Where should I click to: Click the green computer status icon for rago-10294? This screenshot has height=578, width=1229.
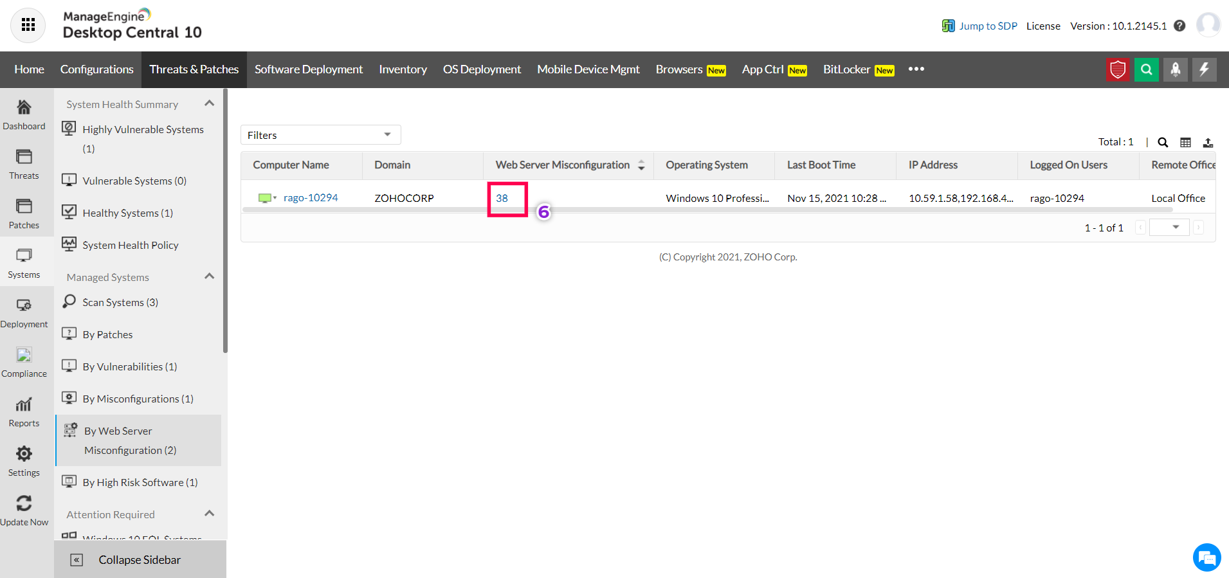point(264,198)
